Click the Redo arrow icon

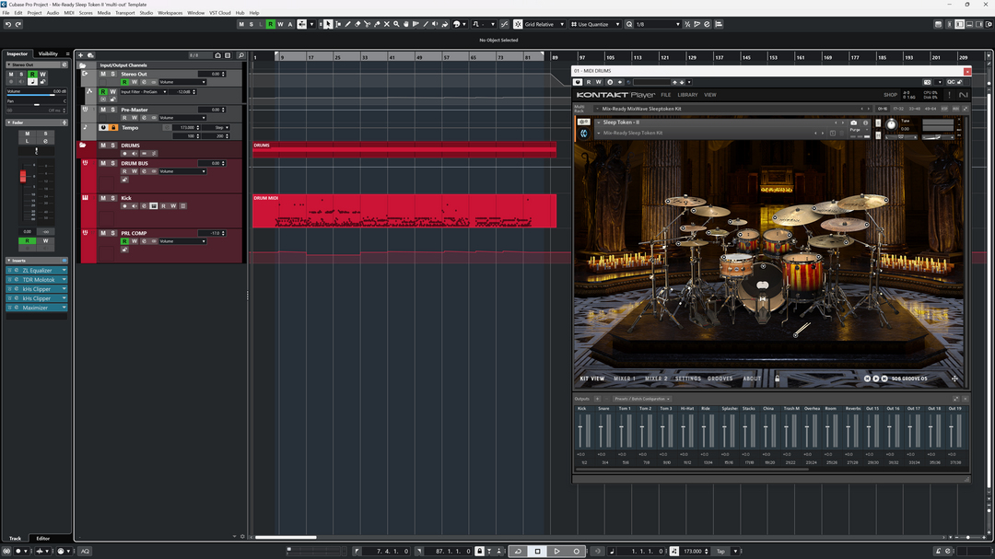click(x=18, y=24)
